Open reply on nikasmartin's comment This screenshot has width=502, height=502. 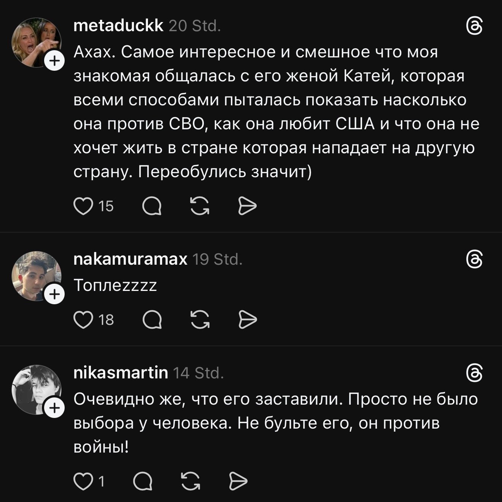pyautogui.click(x=142, y=482)
